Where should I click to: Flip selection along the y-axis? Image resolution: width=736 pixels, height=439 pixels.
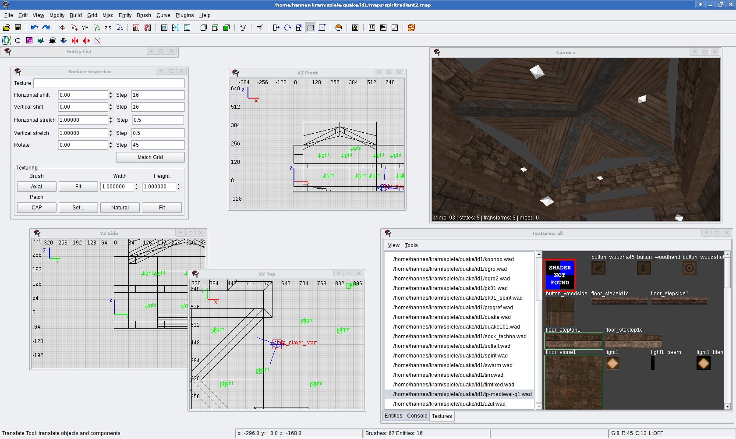tap(85, 28)
